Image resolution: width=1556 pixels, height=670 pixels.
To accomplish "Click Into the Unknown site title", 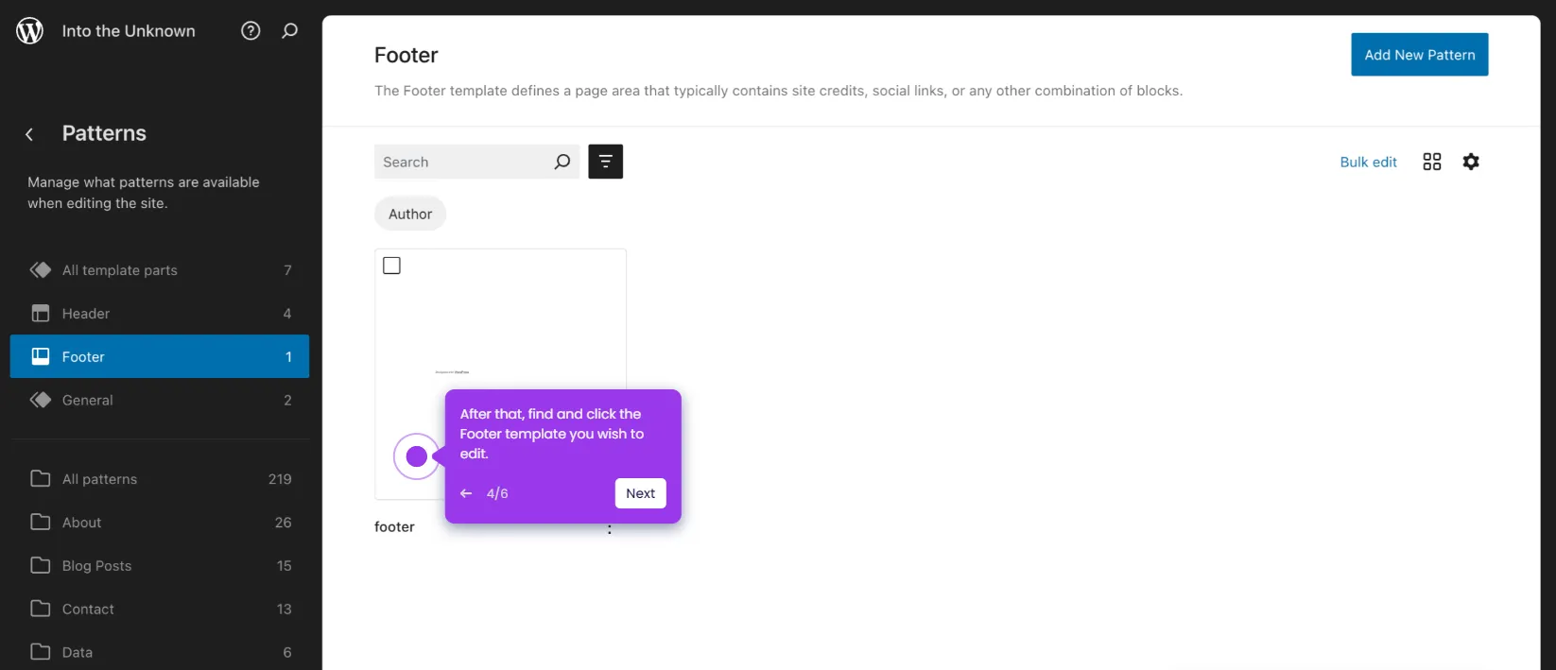I will point(129,31).
